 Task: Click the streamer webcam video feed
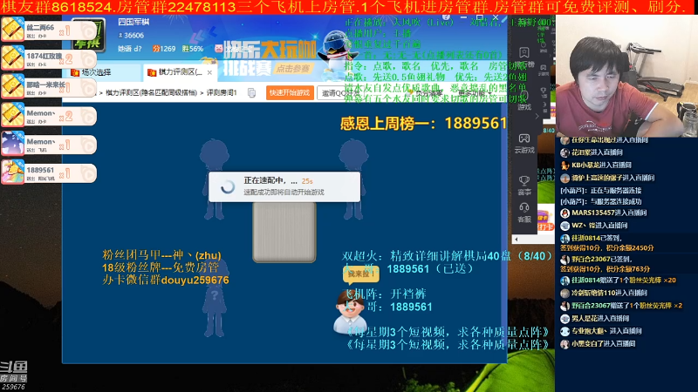626,76
